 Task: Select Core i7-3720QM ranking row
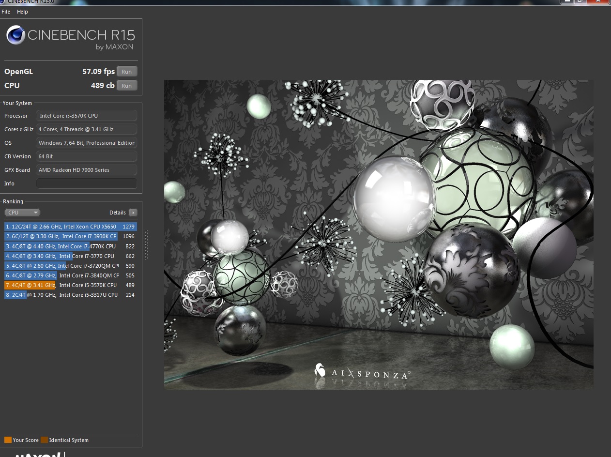[x=71, y=265]
